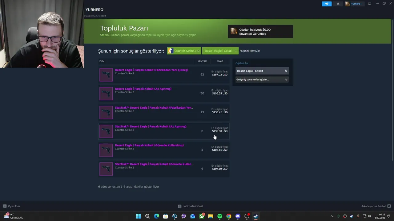
Task: Click Hepsini temizle to clear filters
Action: pos(250,51)
